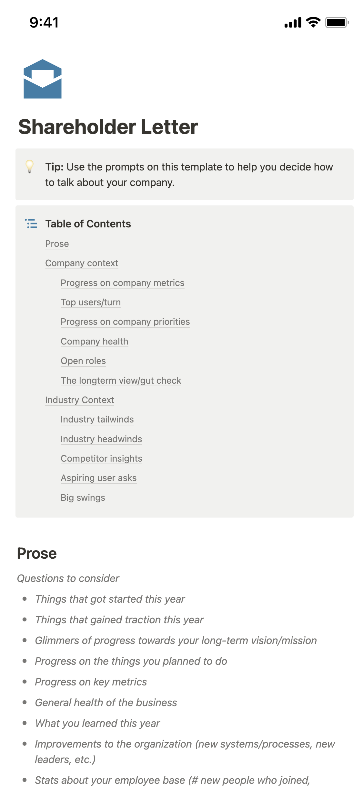
Task: Click the lightbulb tip icon
Action: (30, 167)
